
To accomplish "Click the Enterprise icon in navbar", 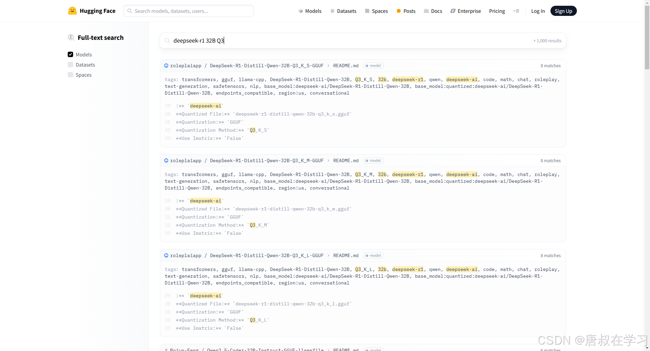I will point(453,11).
